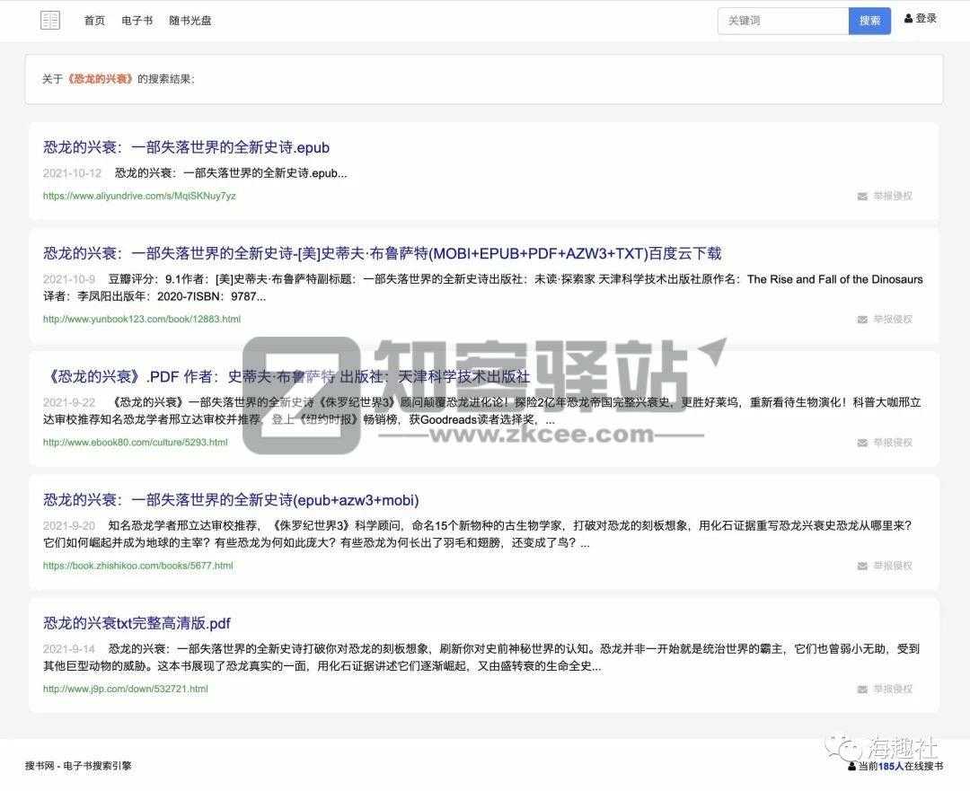The image size is (970, 791).
Task: Click the envelope icon on the PDF result row
Action: coord(860,442)
